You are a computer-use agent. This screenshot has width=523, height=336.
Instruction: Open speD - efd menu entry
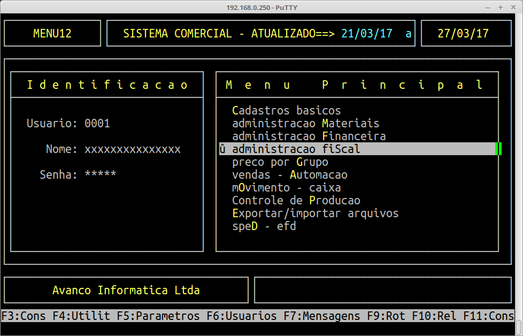pyautogui.click(x=264, y=226)
